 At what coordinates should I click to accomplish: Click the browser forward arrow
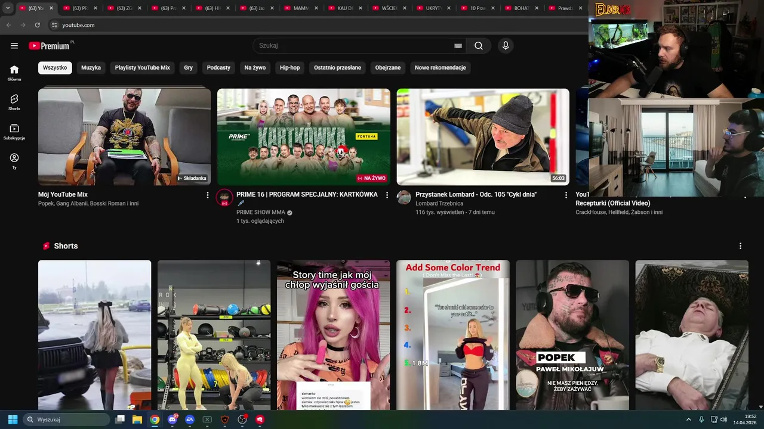point(23,25)
